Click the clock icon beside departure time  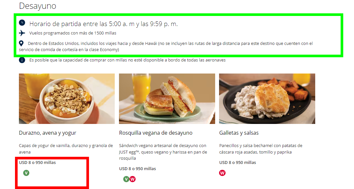tap(22, 23)
